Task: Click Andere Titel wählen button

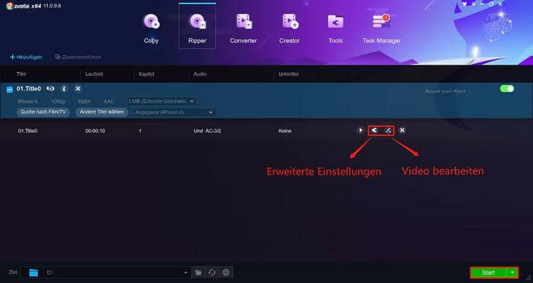Action: point(101,112)
